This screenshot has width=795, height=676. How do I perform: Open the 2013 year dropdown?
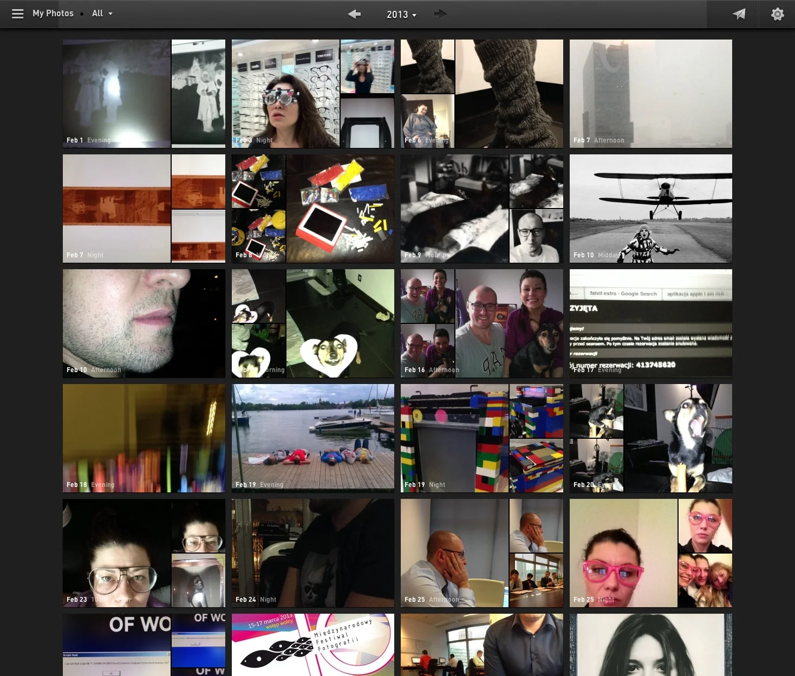coord(401,15)
